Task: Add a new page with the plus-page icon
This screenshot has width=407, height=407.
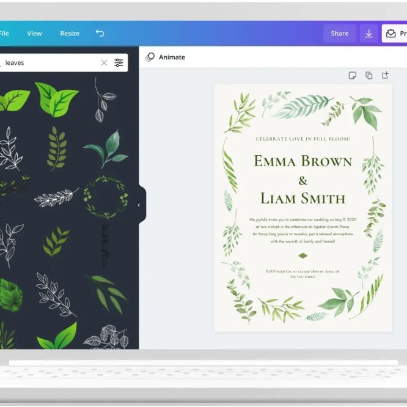Action: [x=385, y=75]
